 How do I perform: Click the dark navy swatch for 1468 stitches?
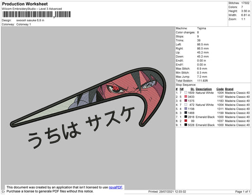(x=186, y=113)
